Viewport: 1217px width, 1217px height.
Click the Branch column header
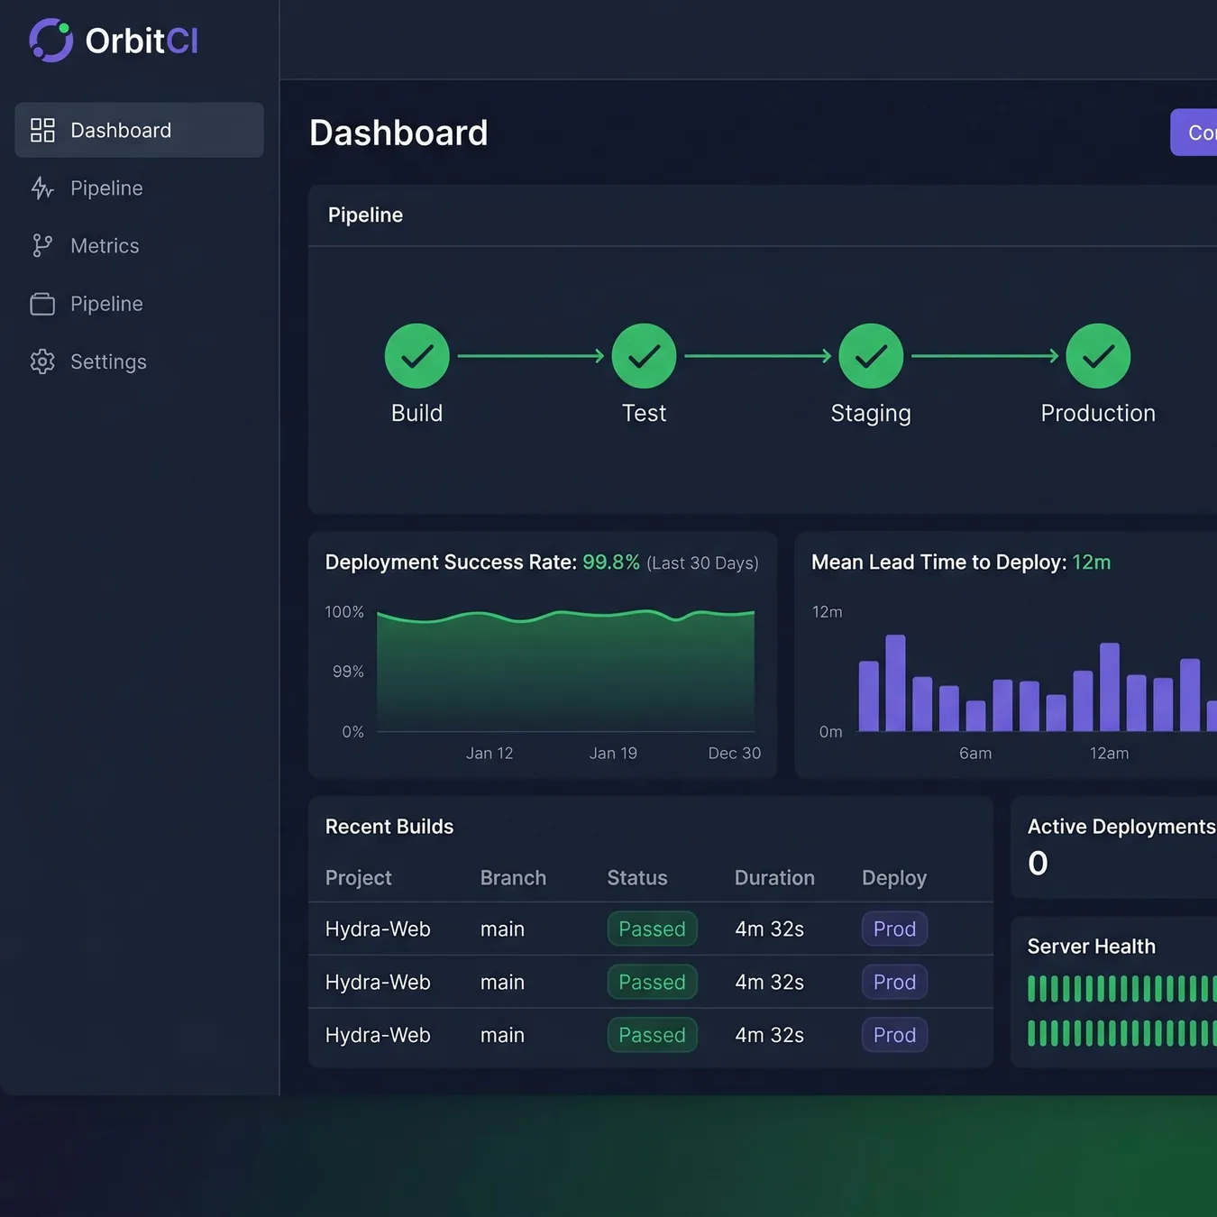pyautogui.click(x=513, y=878)
